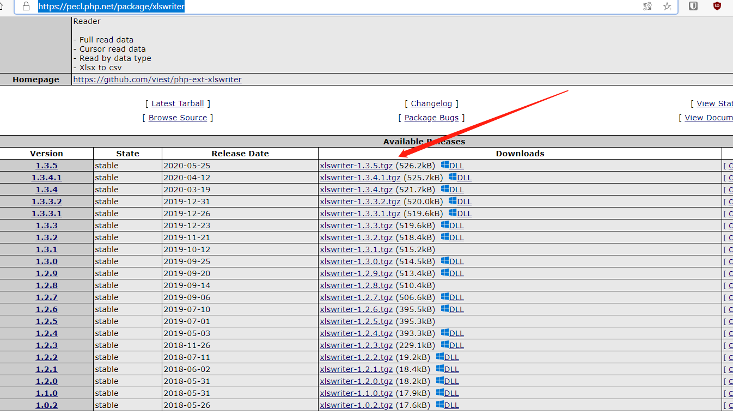Open the uBlock Origin extension icon
This screenshot has height=415, width=733.
click(x=717, y=6)
